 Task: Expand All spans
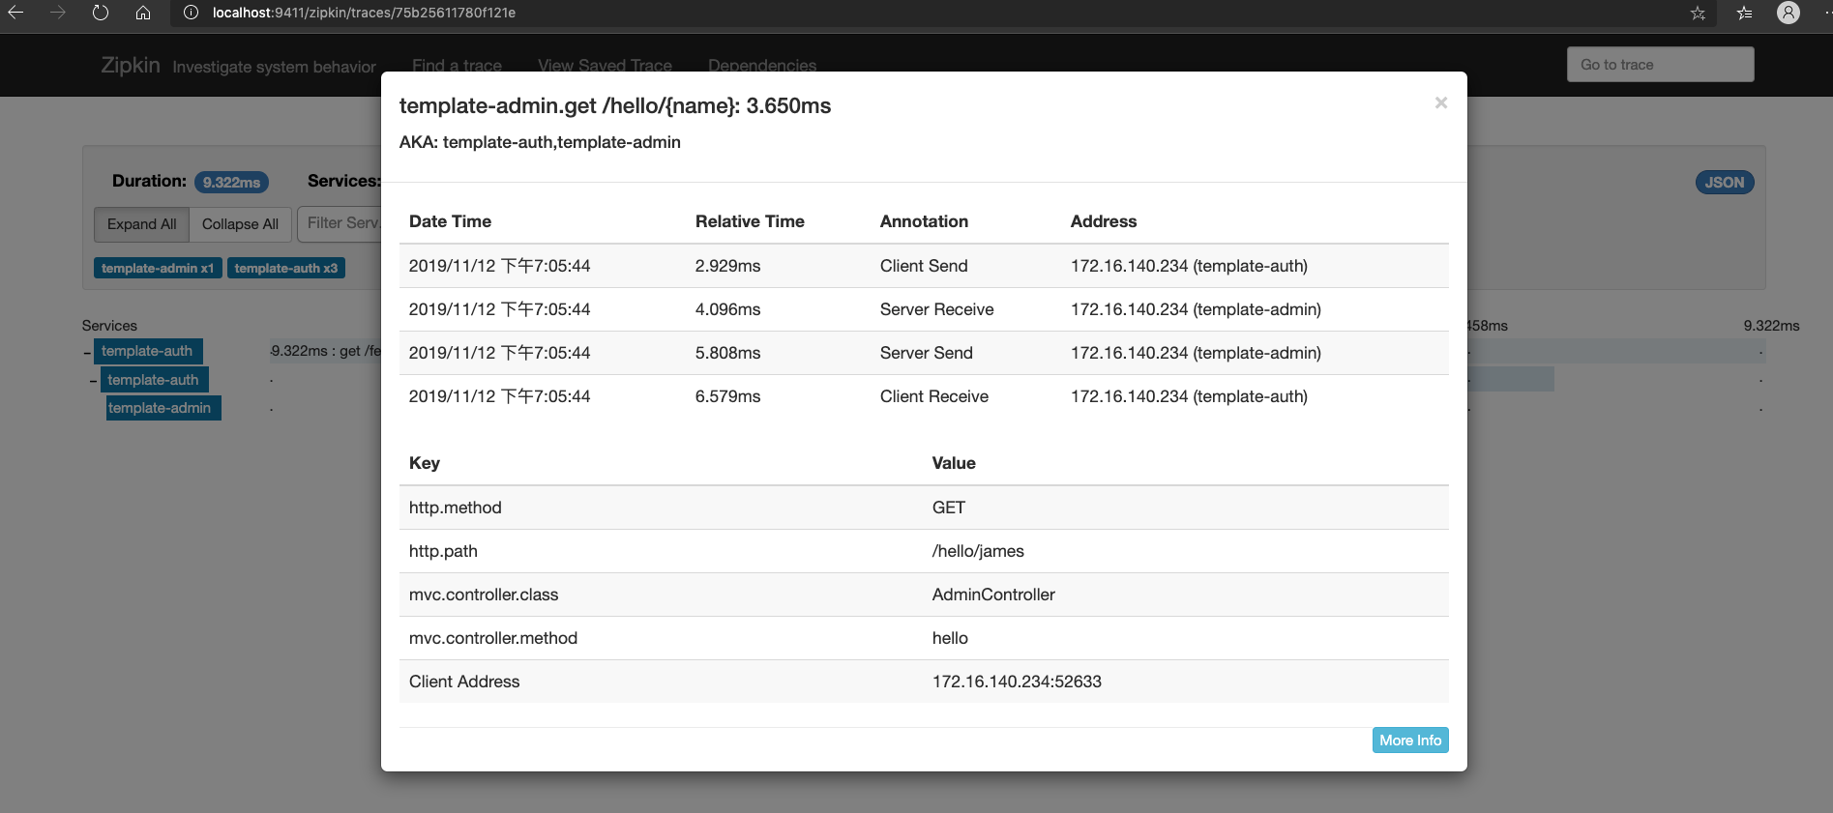(141, 224)
